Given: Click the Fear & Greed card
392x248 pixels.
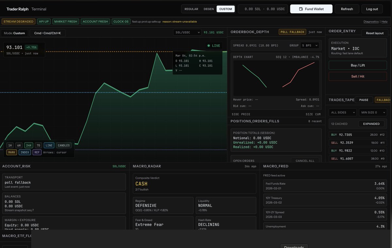Looking at the screenshot, I should [163, 223].
